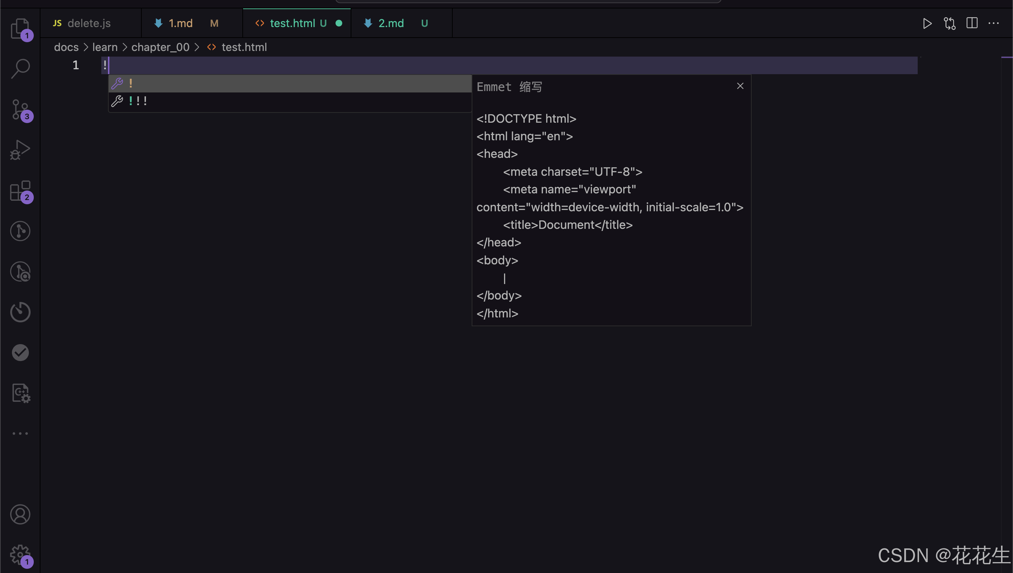Switch to the 2.md tab
Screen dimensions: 1013x573
pos(390,23)
